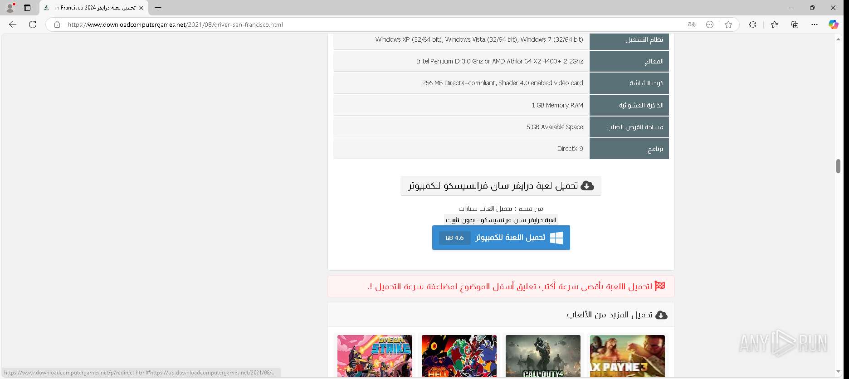Image resolution: width=849 pixels, height=379 pixels.
Task: Click the Intel Pentium D processor text
Action: (x=500, y=61)
